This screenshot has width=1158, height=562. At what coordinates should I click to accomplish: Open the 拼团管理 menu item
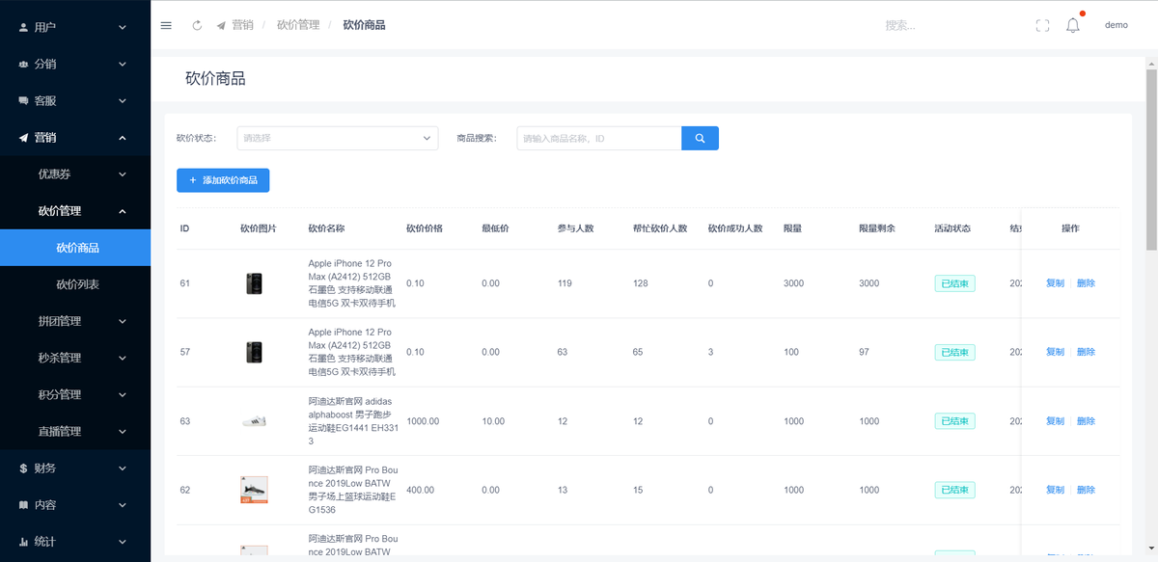pos(75,321)
